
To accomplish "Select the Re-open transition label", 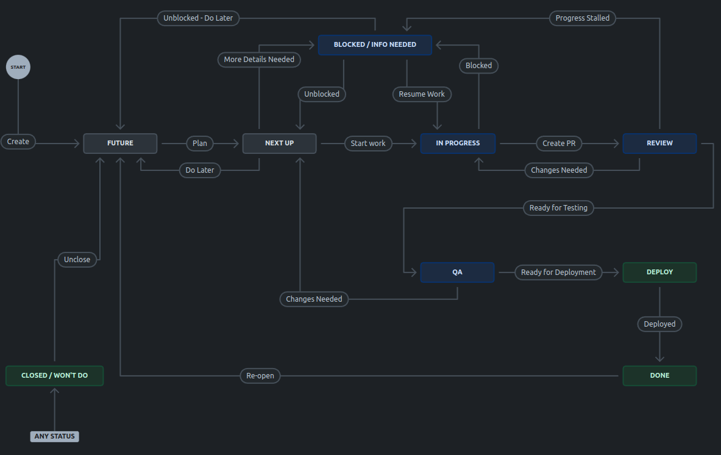I will [260, 375].
